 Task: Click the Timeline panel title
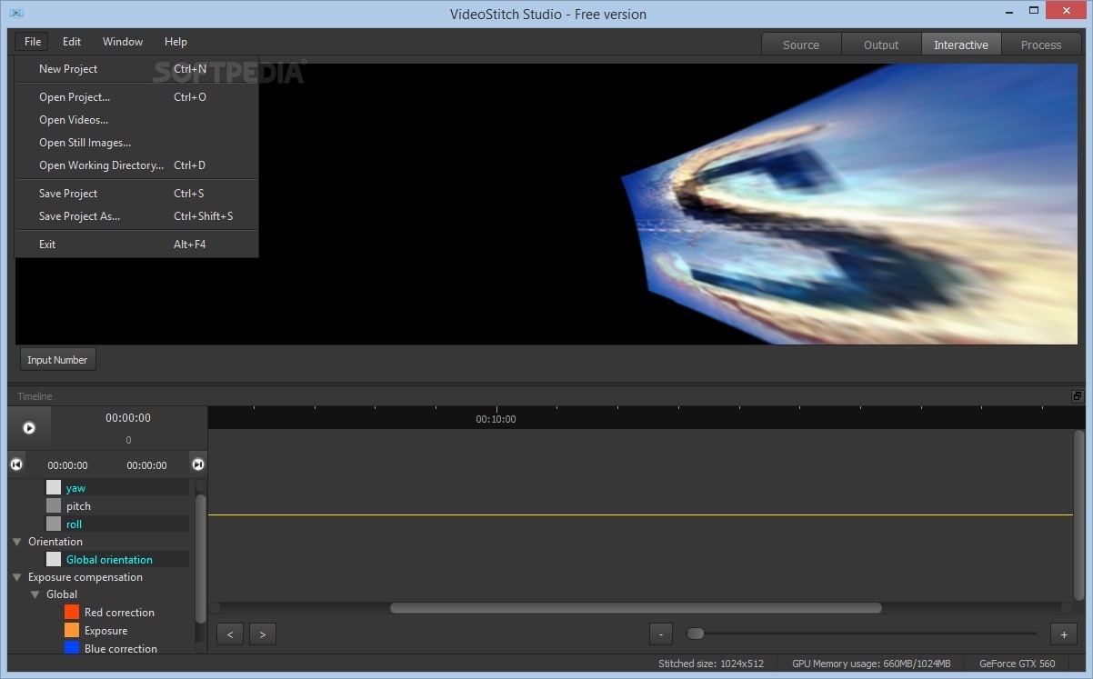[x=35, y=396]
